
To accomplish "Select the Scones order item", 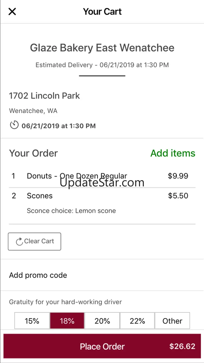I will click(40, 196).
